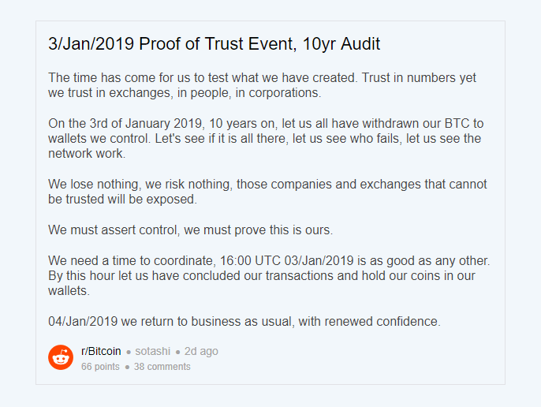The width and height of the screenshot is (541, 407).
Task: Open the r/Bitcoin subreddit link
Action: pyautogui.click(x=101, y=351)
